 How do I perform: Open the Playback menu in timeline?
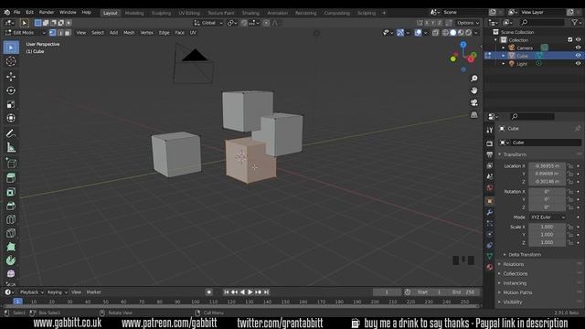tap(32, 292)
